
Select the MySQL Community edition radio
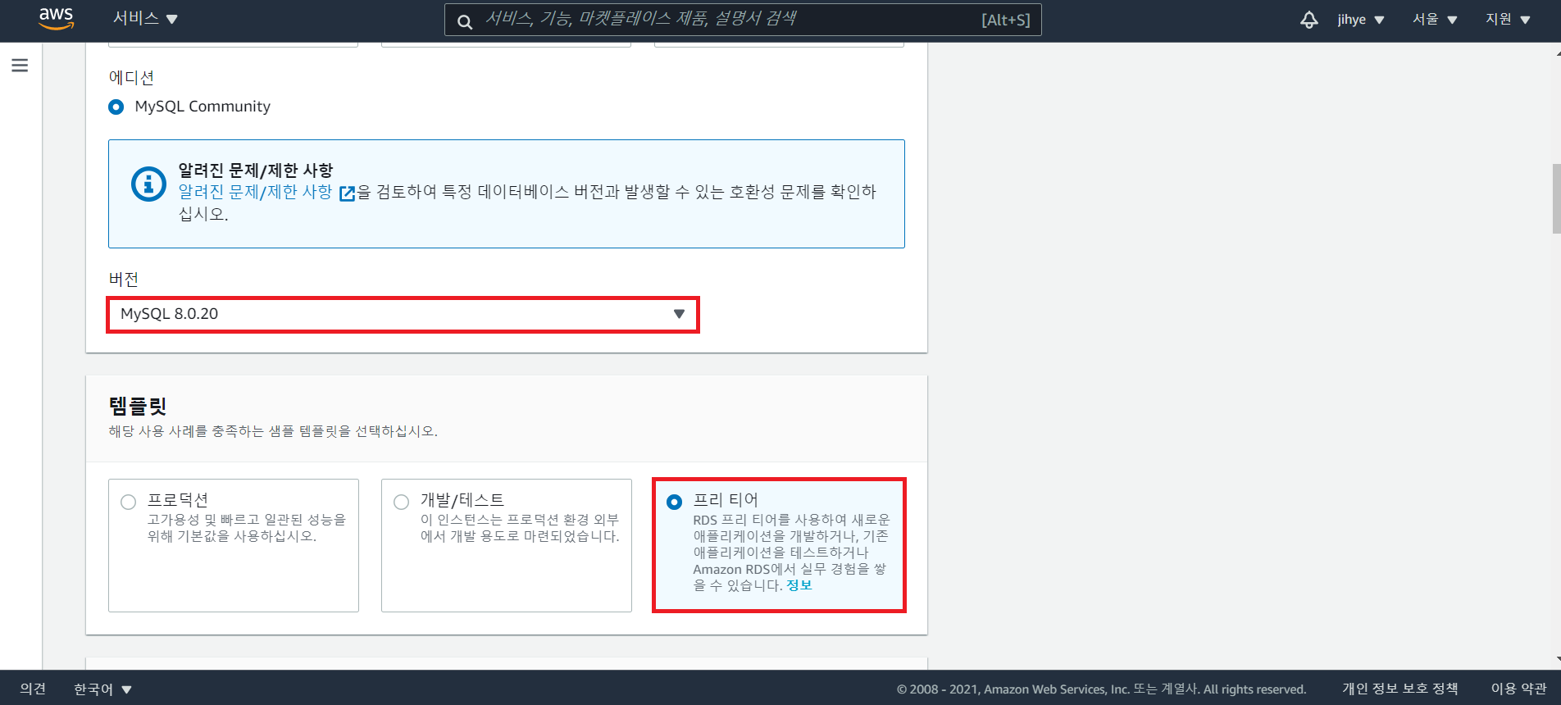click(x=116, y=107)
